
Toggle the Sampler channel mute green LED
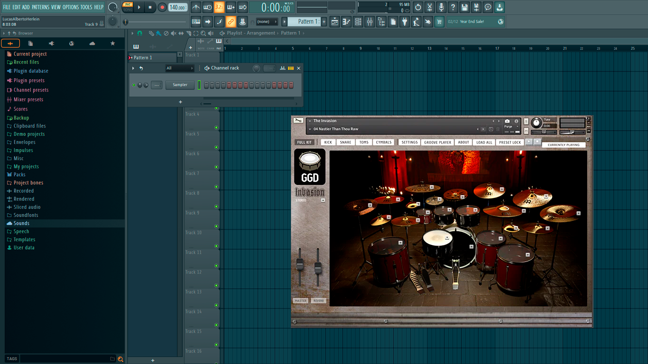click(x=134, y=85)
